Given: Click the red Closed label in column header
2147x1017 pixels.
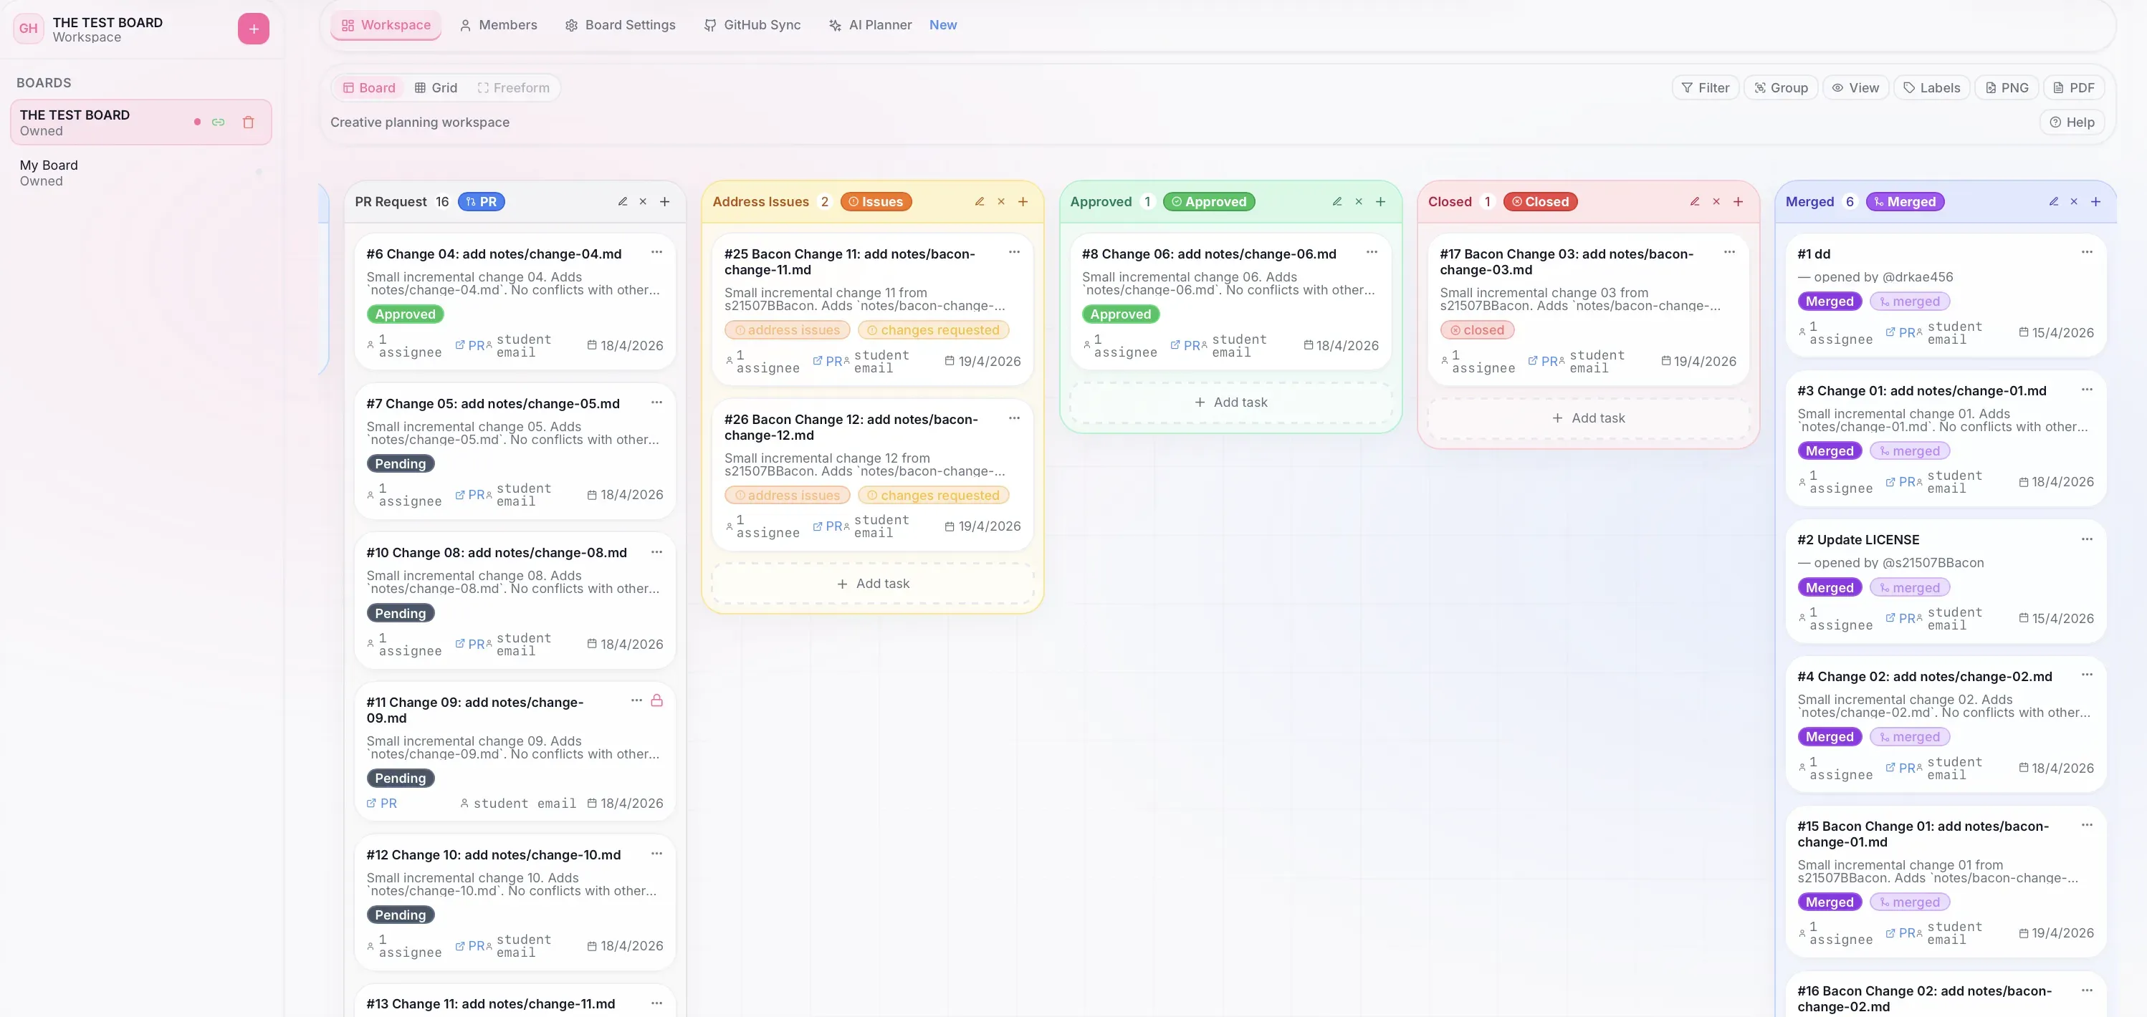Looking at the screenshot, I should [x=1540, y=201].
